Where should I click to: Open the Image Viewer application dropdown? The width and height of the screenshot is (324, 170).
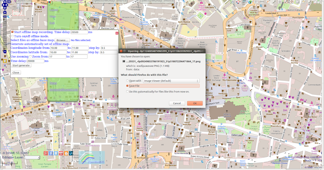point(171,80)
